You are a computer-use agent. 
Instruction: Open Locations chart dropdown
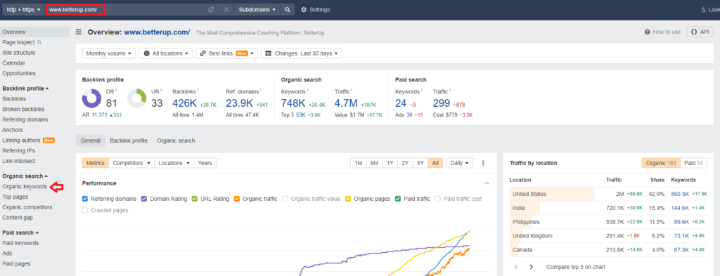174,163
